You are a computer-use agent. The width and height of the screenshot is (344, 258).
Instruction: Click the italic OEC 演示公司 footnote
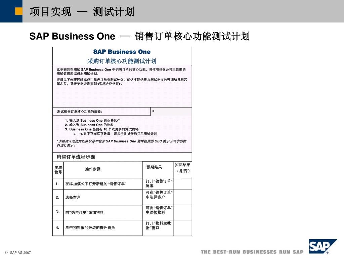121,143
